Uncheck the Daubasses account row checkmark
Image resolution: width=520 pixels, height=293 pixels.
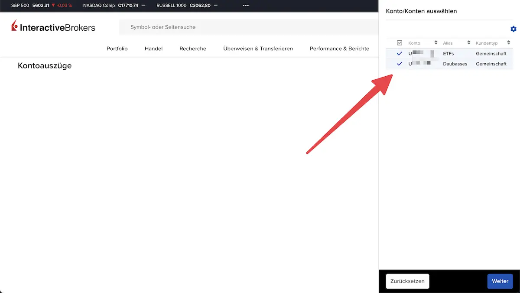tap(400, 64)
